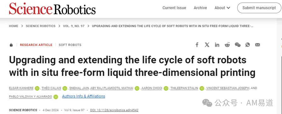Open Authors Info & Affiliations link
Viewport: 282px width, 114px height.
point(84,96)
